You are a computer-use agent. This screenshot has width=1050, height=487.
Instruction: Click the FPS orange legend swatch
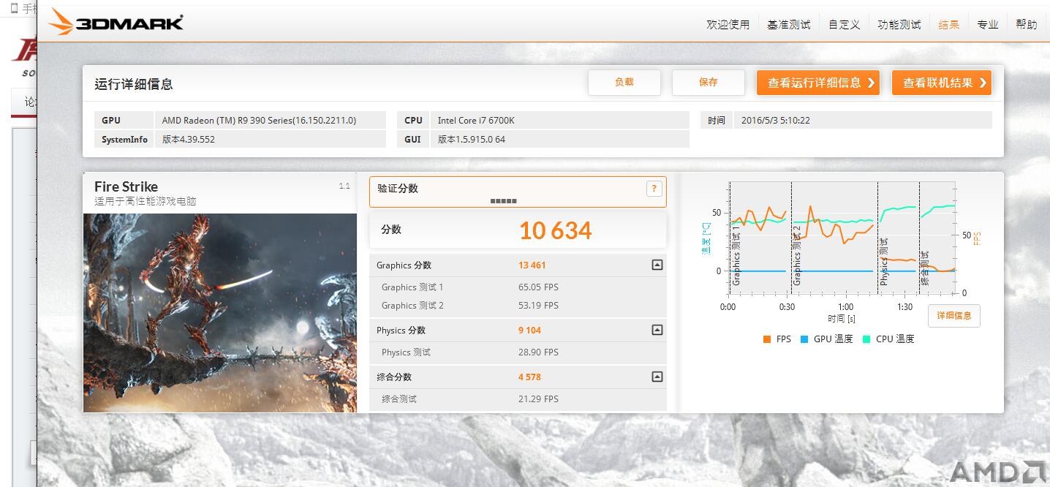(767, 339)
